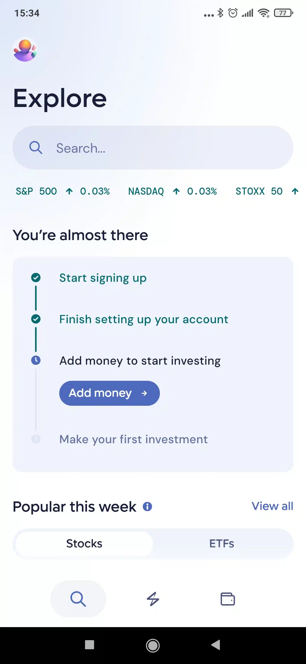Switch to the ETFs tab
This screenshot has width=306, height=664.
[x=222, y=543]
